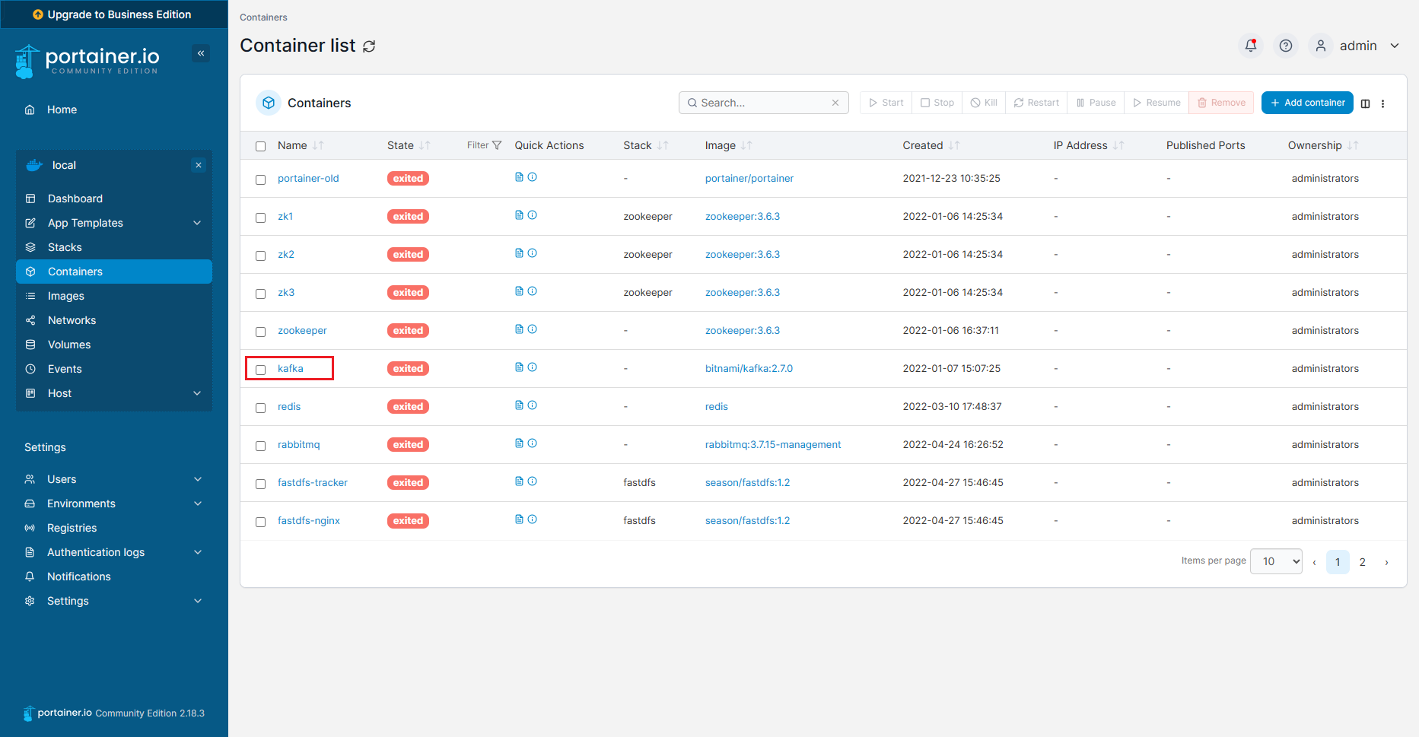Check the zk3 row checkbox

pos(261,294)
